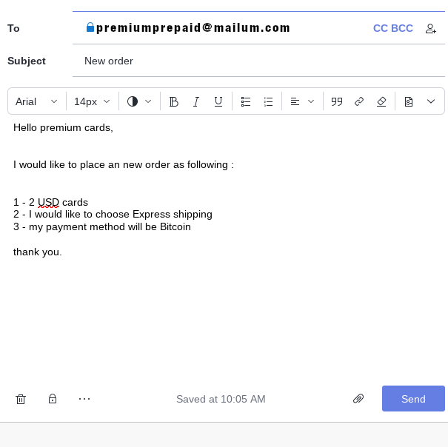Attach a file with paperclip icon
448x447 pixels.
358,399
